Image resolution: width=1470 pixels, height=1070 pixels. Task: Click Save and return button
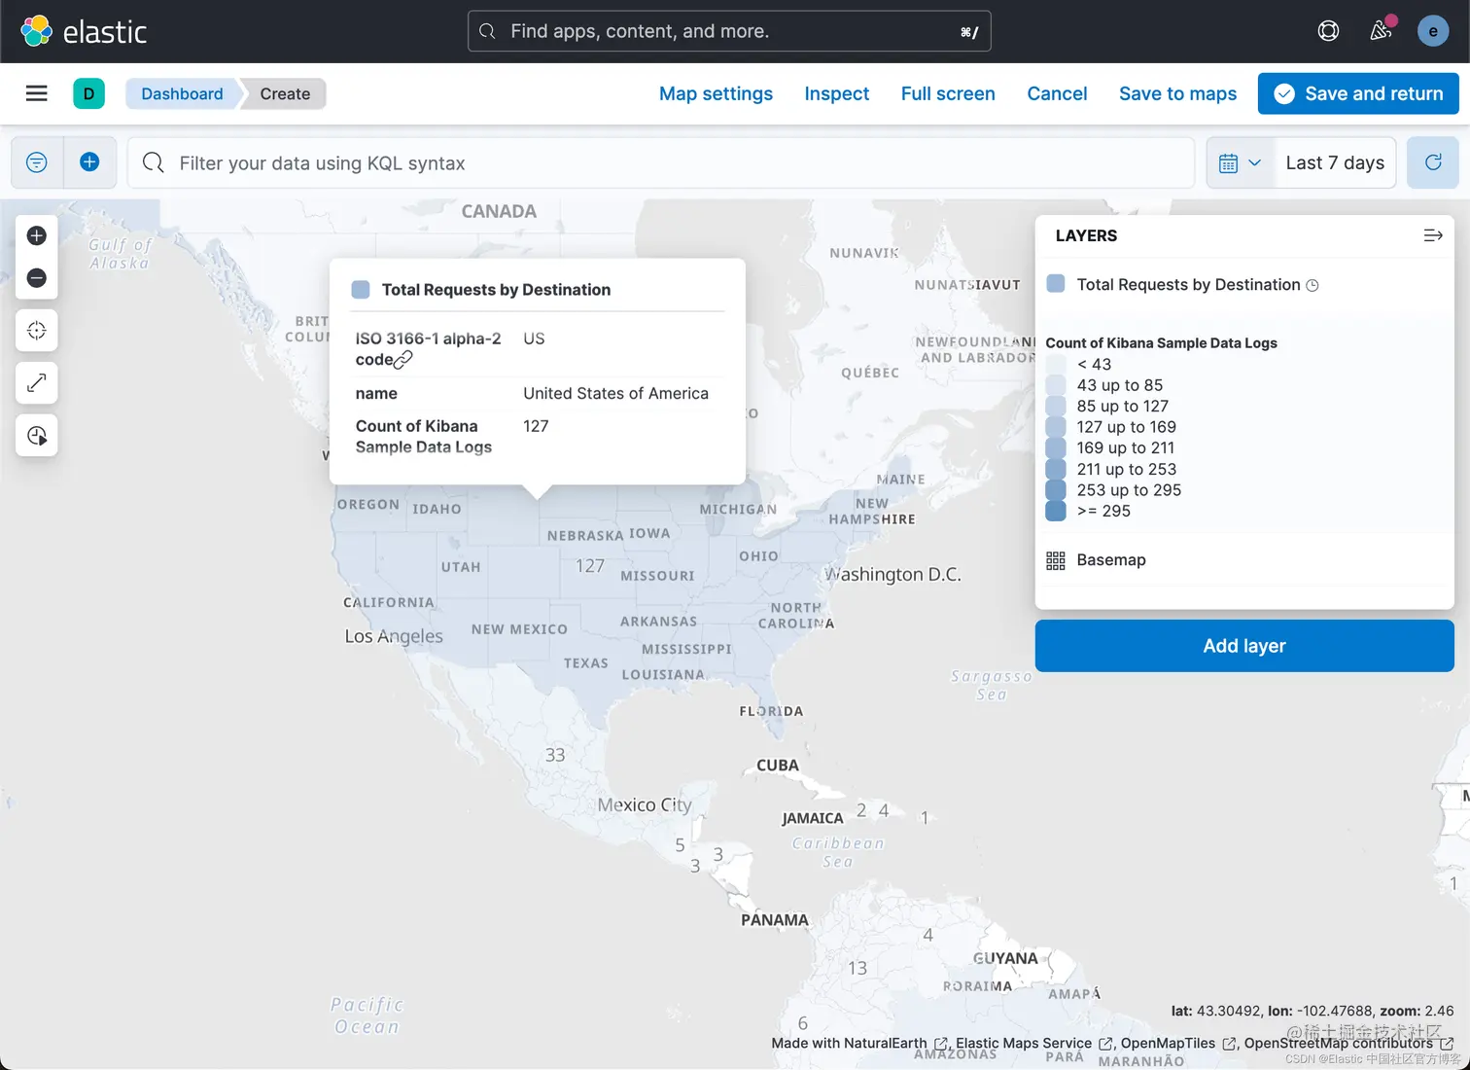tap(1358, 93)
